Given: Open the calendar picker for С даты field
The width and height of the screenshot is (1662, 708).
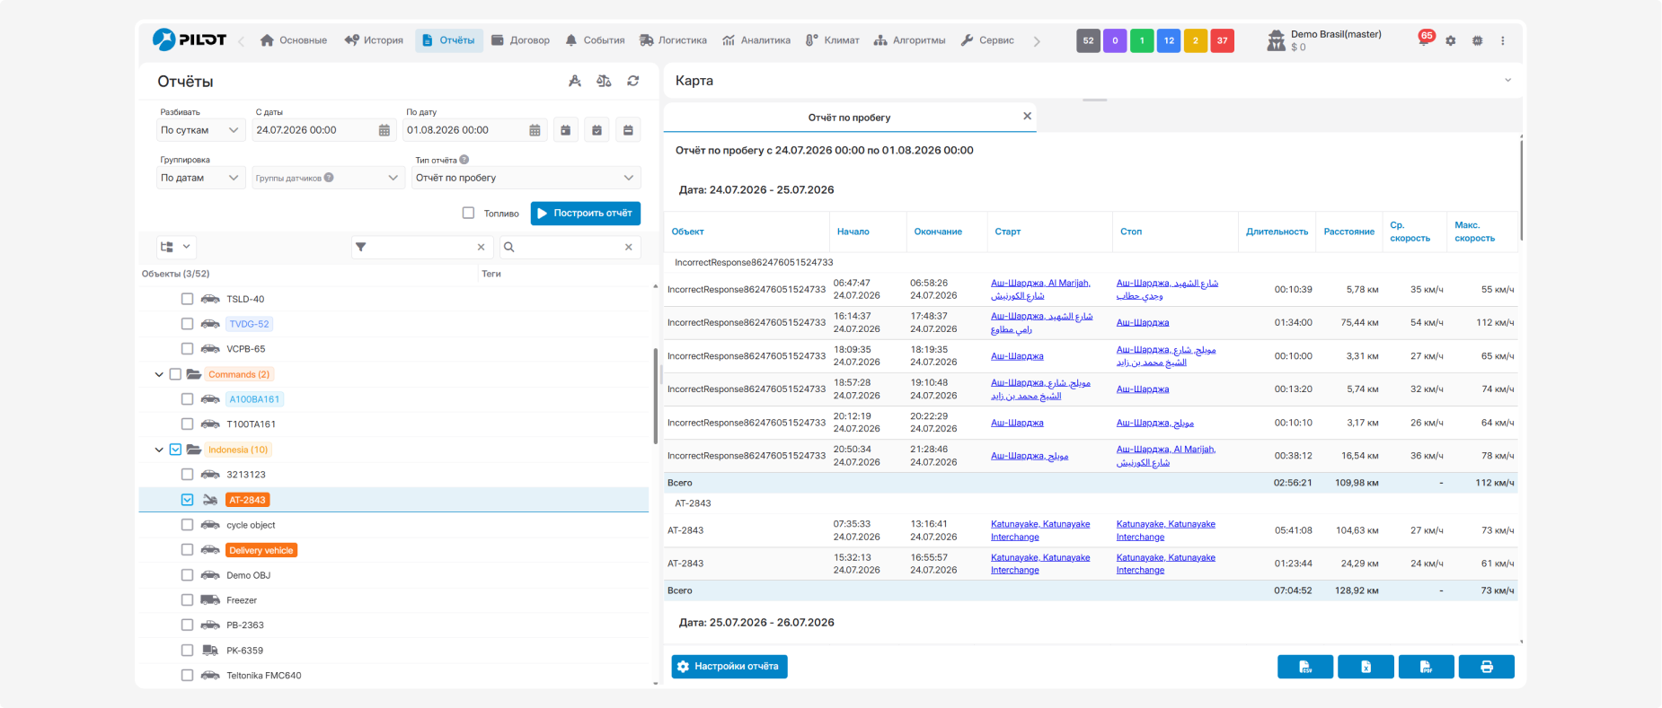Looking at the screenshot, I should pyautogui.click(x=385, y=130).
